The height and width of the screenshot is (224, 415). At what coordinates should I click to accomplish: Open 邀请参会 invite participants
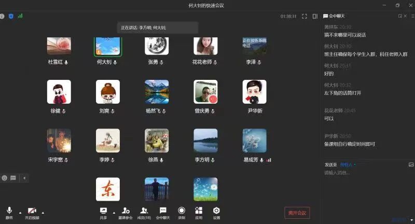tap(126, 213)
